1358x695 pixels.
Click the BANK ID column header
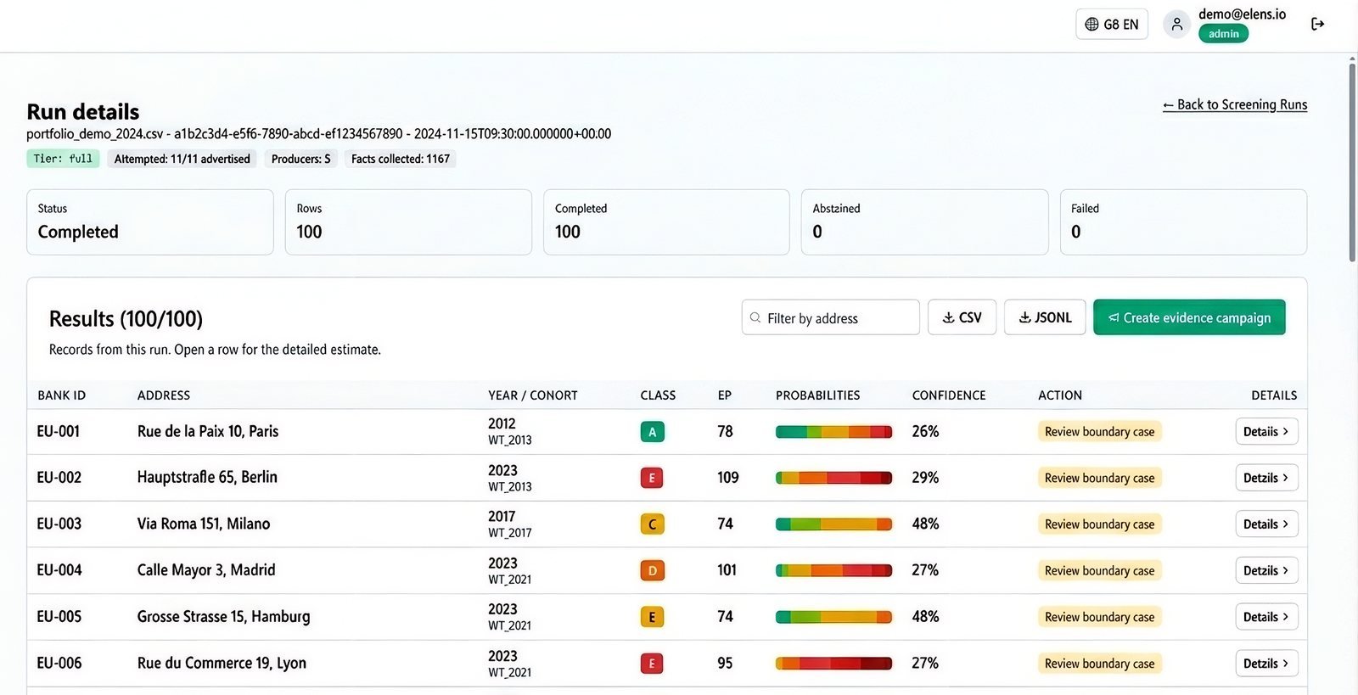pos(61,395)
